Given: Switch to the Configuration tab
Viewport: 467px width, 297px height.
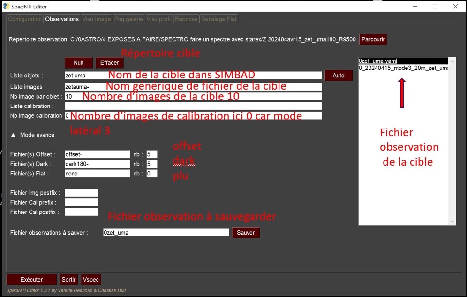Looking at the screenshot, I should click(x=25, y=19).
